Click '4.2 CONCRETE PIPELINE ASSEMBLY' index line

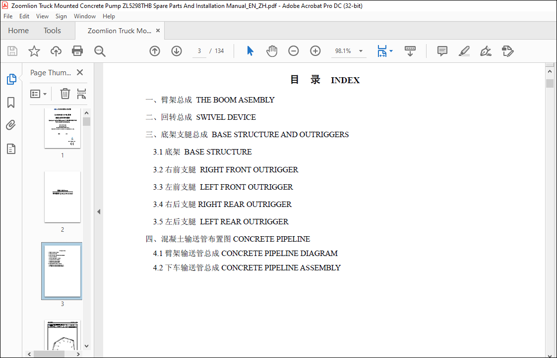(x=247, y=268)
